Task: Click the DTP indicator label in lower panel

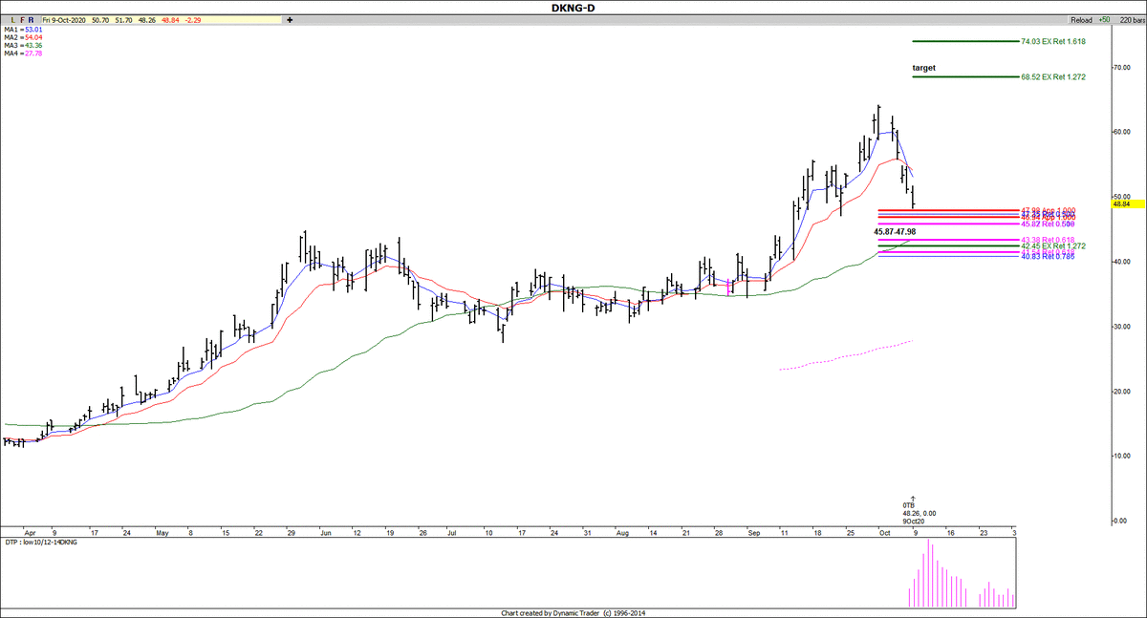Action: pos(45,542)
